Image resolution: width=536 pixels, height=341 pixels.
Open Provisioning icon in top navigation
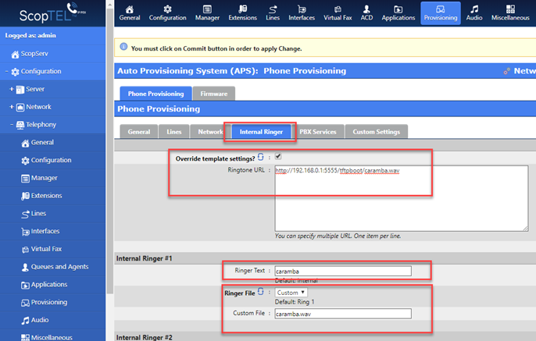coord(441,9)
